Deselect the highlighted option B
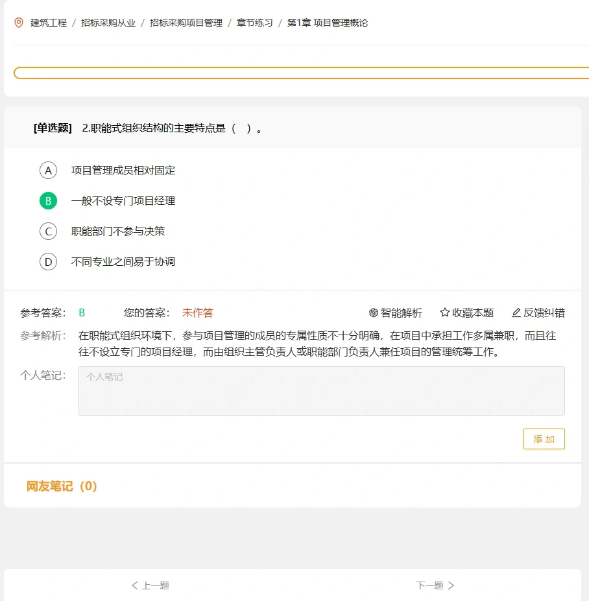 click(48, 200)
